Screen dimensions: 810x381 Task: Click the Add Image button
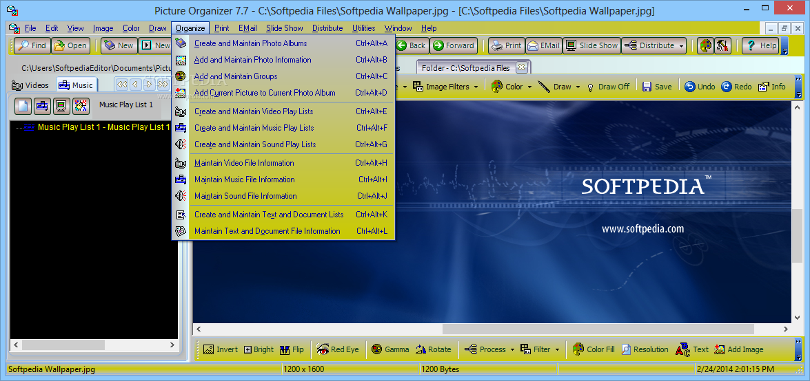click(739, 349)
